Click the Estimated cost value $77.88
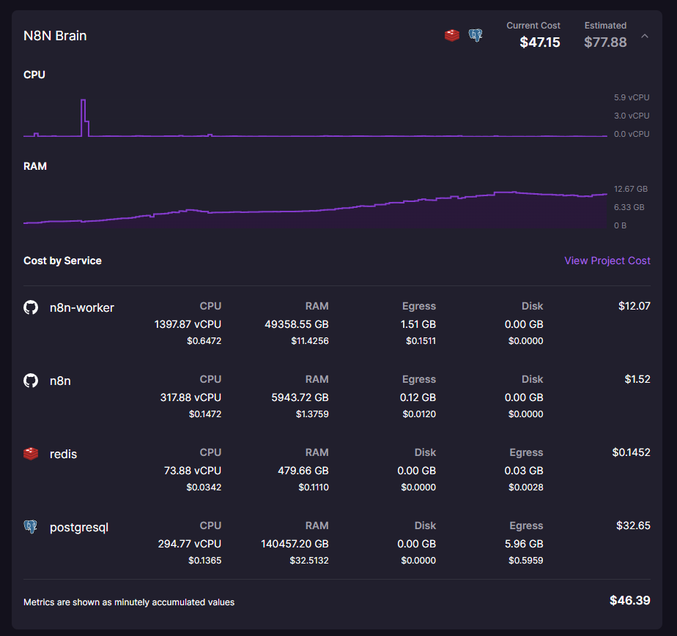Viewport: 677px width, 636px height. pos(605,42)
